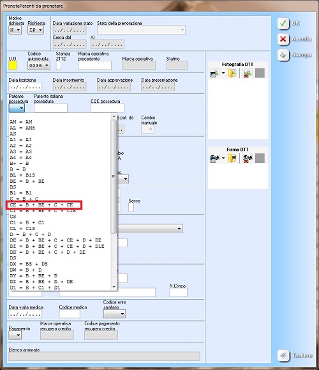
Task: Open folder icon under Fotografia DTT
Action: [x=232, y=73]
